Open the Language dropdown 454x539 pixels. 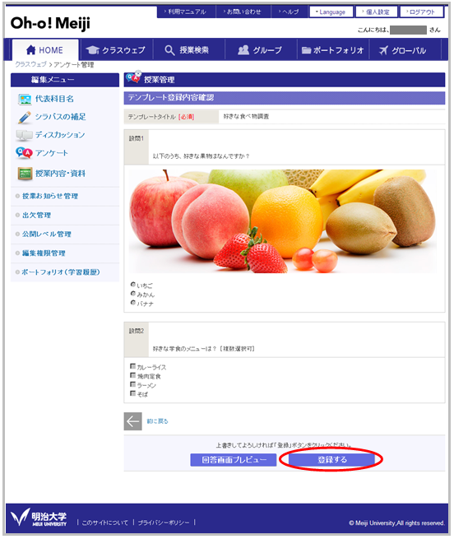coord(331,12)
